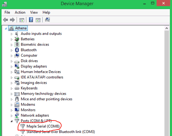
Task: Select the Imaging devices label
Action: click(x=34, y=83)
